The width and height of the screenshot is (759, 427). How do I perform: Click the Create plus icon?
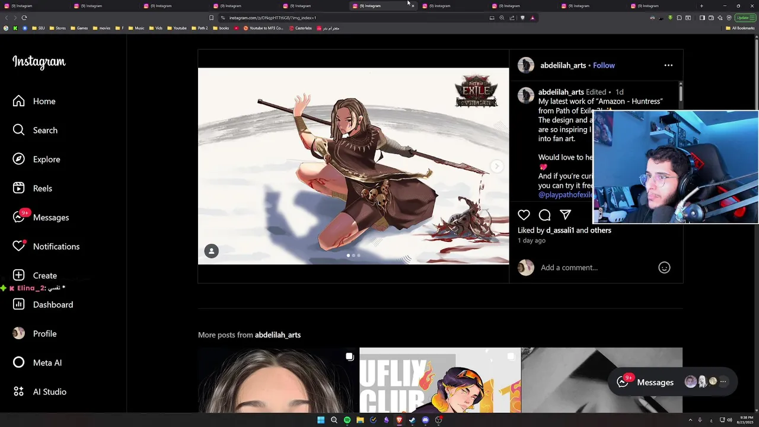coord(19,276)
